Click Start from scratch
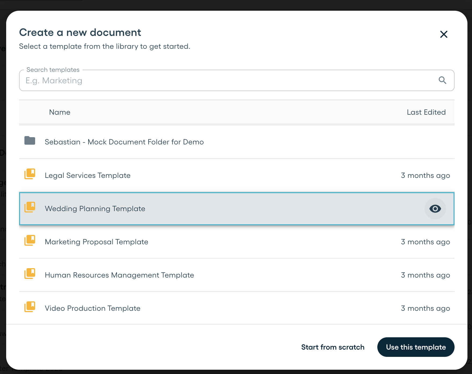This screenshot has height=374, width=472. click(333, 347)
